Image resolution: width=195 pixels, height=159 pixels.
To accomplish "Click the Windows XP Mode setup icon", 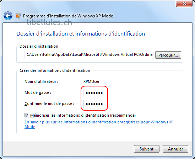I will point(18,16).
